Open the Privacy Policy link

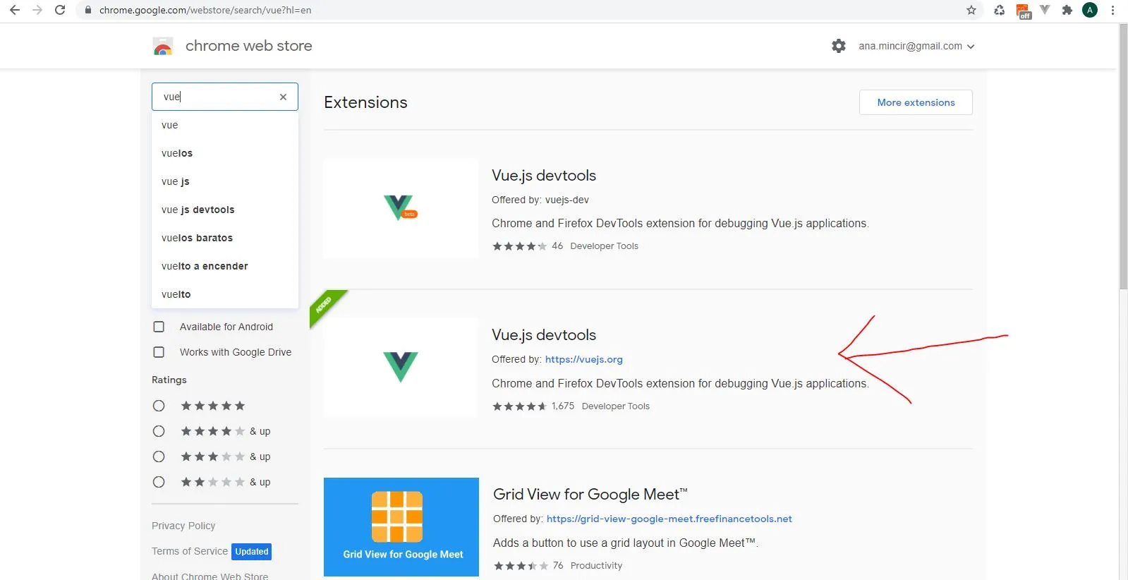click(183, 526)
